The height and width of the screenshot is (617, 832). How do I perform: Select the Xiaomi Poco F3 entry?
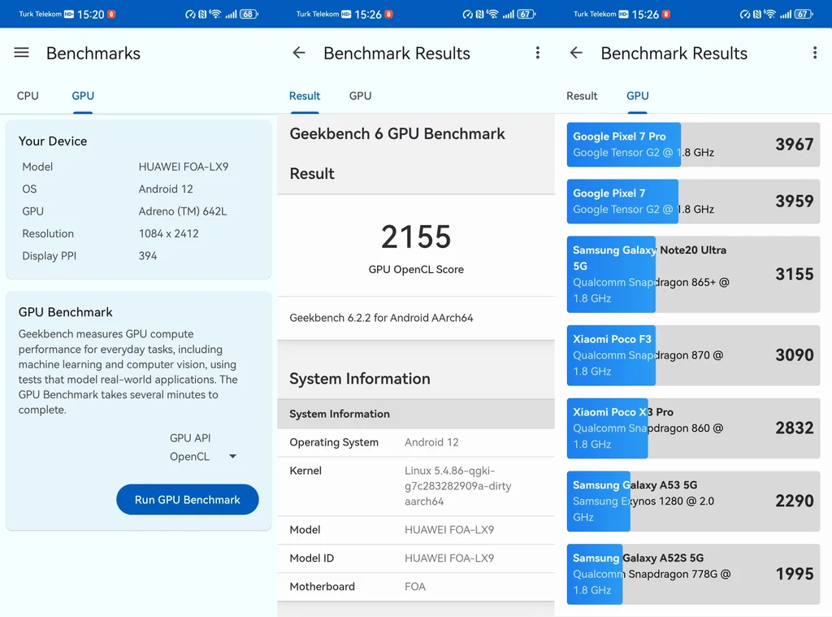693,355
